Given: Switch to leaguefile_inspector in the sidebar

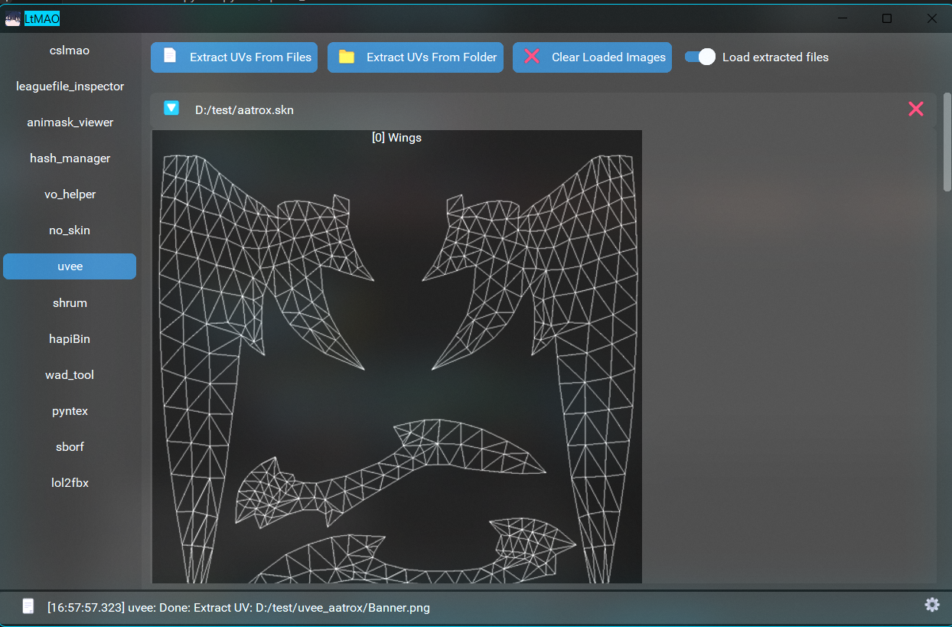Looking at the screenshot, I should point(70,87).
